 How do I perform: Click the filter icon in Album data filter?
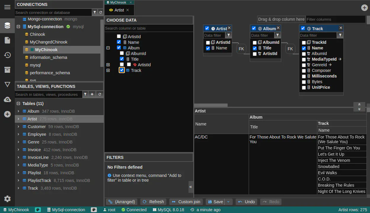277,35
